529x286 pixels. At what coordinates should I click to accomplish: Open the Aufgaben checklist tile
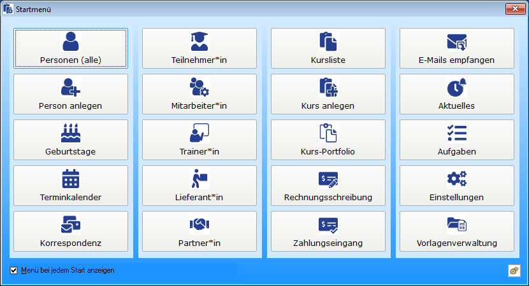coord(457,140)
